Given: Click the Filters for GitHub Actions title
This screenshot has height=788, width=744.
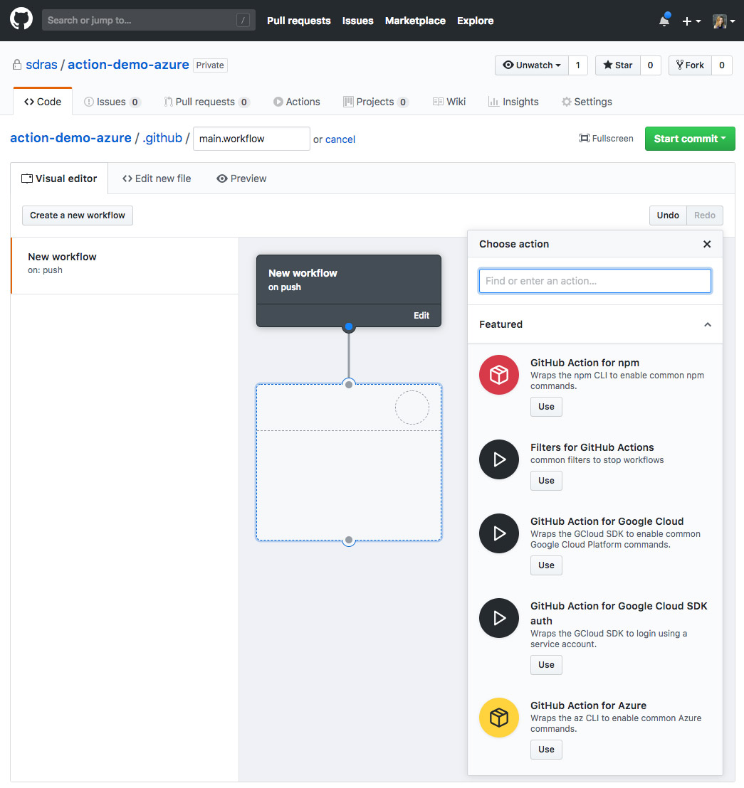Looking at the screenshot, I should pyautogui.click(x=592, y=447).
